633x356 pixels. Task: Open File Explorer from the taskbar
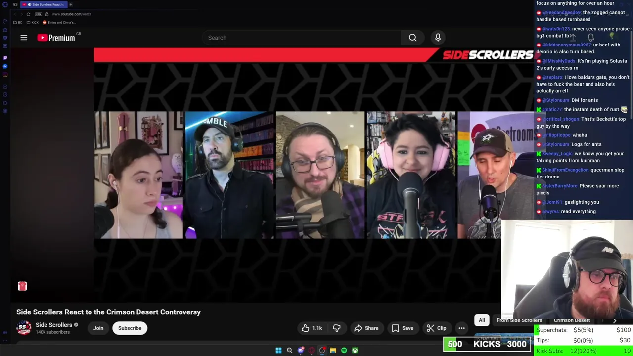click(x=333, y=350)
